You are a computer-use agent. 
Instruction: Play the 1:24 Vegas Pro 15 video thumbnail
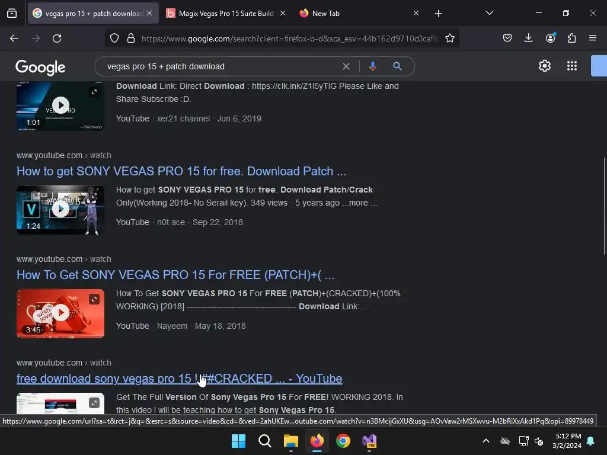[60, 209]
